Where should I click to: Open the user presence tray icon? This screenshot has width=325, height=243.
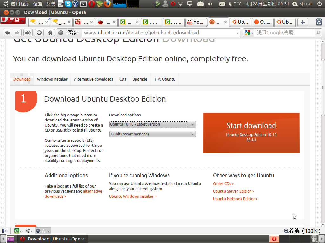(x=165, y=4)
